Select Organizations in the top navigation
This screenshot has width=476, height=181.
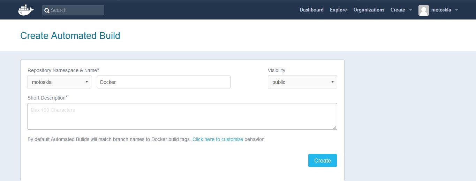pyautogui.click(x=369, y=10)
